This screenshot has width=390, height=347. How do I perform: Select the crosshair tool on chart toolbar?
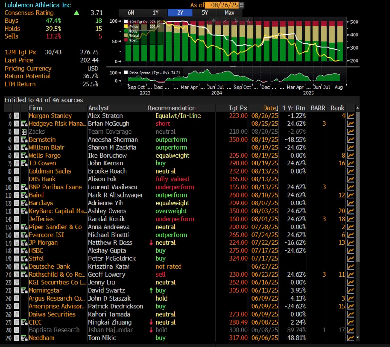tap(214, 21)
